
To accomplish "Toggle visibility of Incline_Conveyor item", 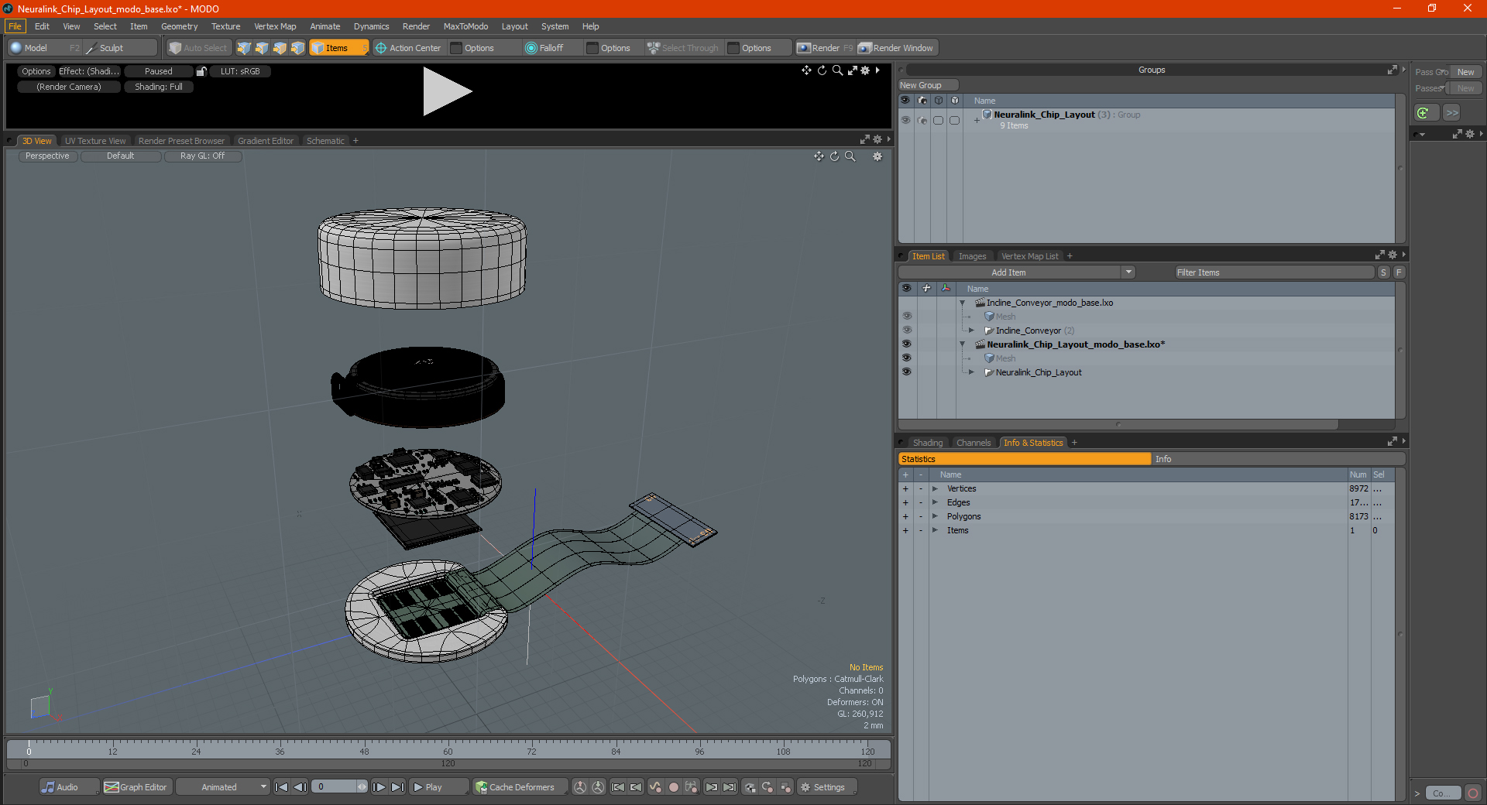I will point(907,331).
